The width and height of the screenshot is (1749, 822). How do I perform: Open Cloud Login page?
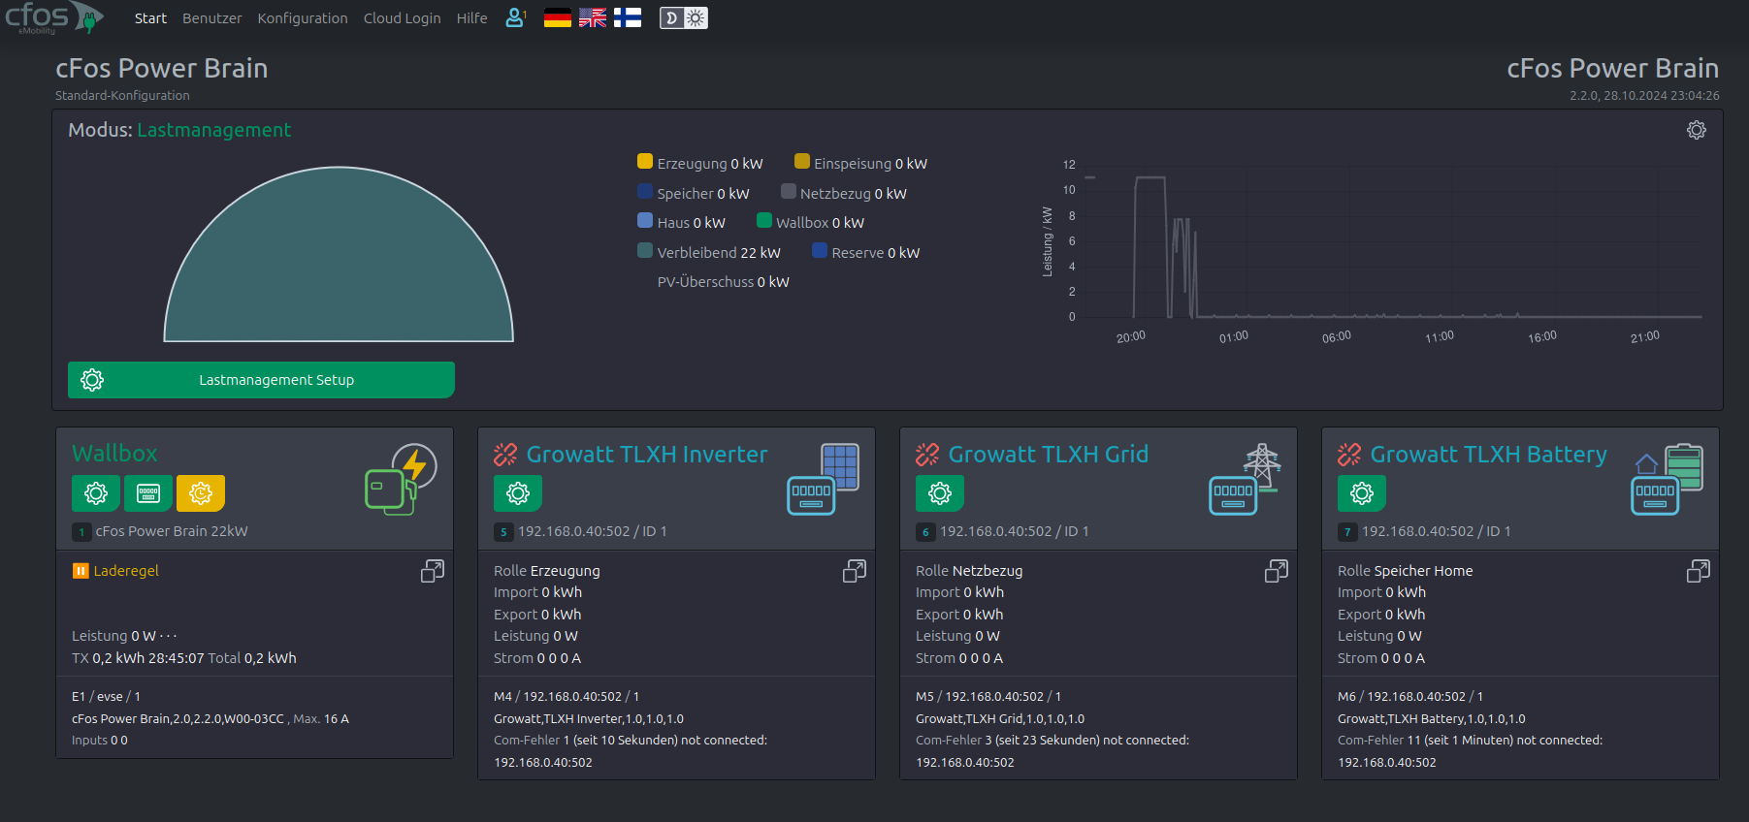[402, 18]
